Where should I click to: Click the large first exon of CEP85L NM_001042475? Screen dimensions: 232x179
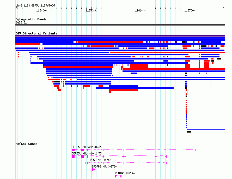73,157
